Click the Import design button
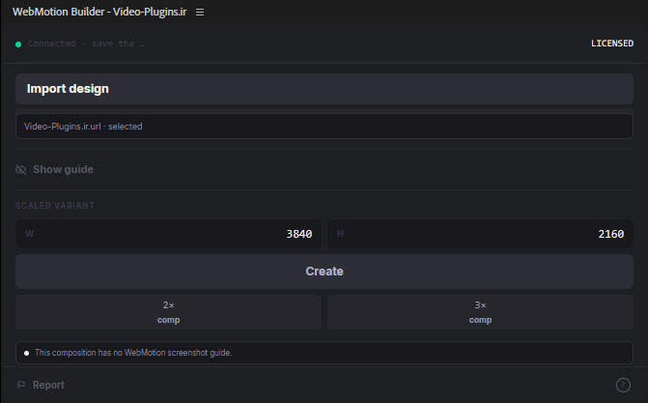The image size is (648, 403). (x=324, y=89)
